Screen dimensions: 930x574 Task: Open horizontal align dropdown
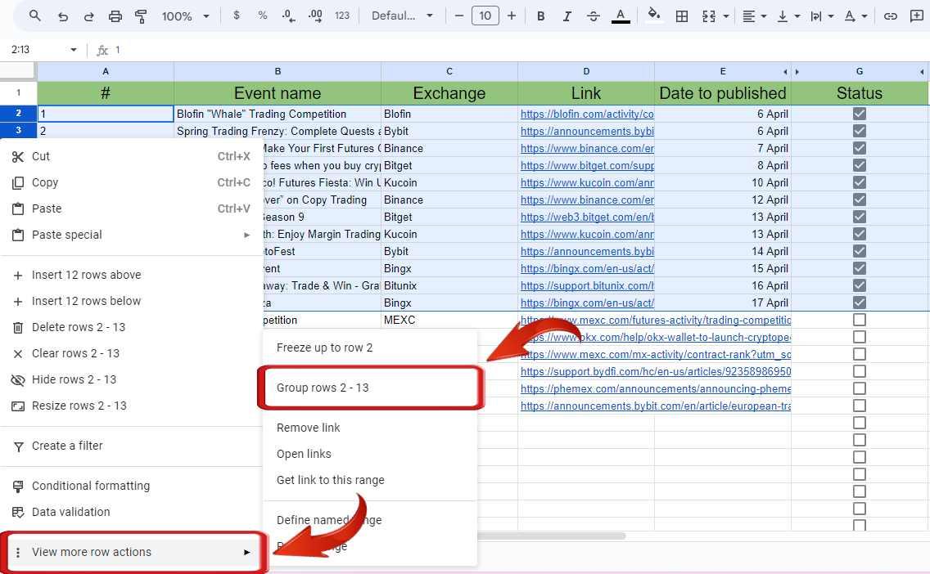tap(755, 16)
